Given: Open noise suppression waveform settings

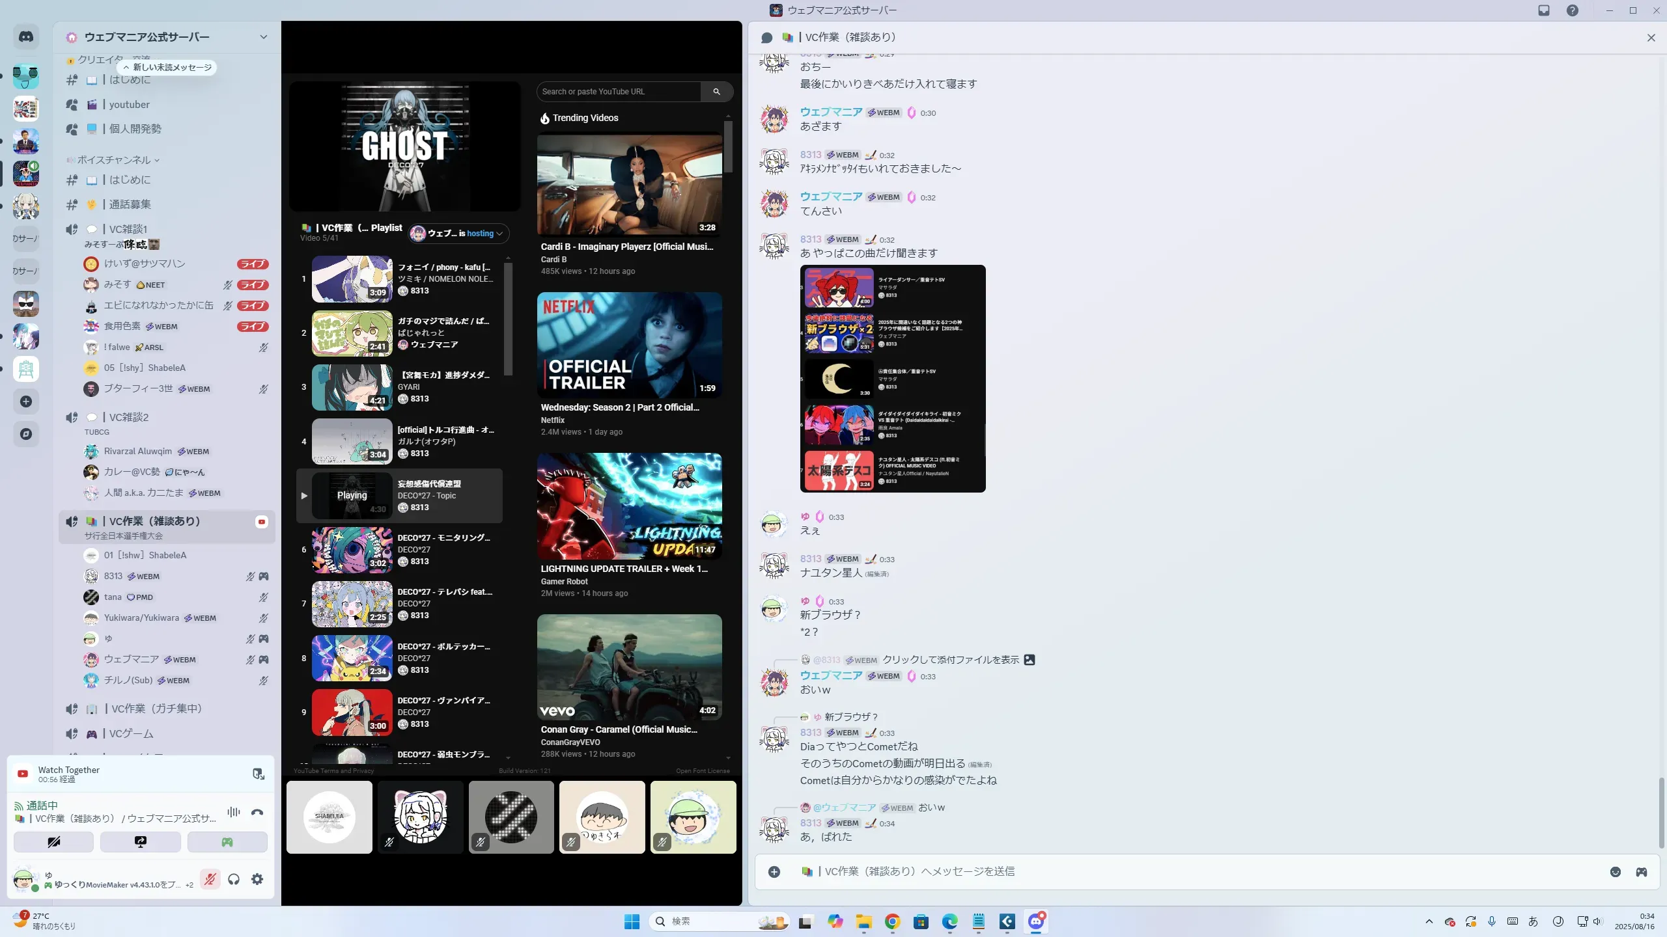Looking at the screenshot, I should coord(233,812).
